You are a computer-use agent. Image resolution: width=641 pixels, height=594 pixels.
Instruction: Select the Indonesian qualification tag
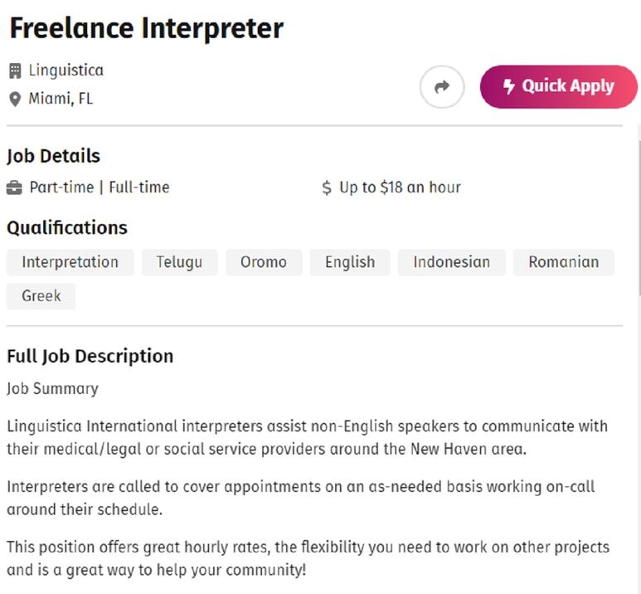[x=452, y=262]
